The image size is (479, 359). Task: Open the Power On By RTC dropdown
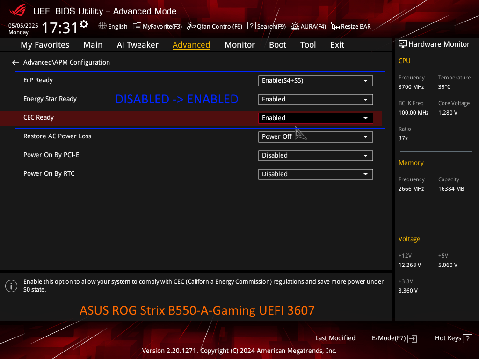pyautogui.click(x=316, y=174)
